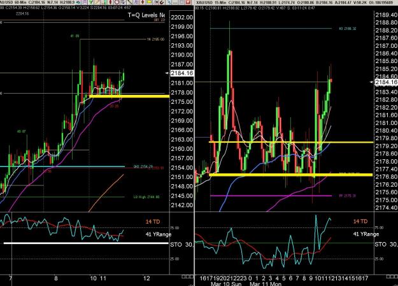
Task: Click the 'STO 30' label on left chart
Action: click(181, 245)
